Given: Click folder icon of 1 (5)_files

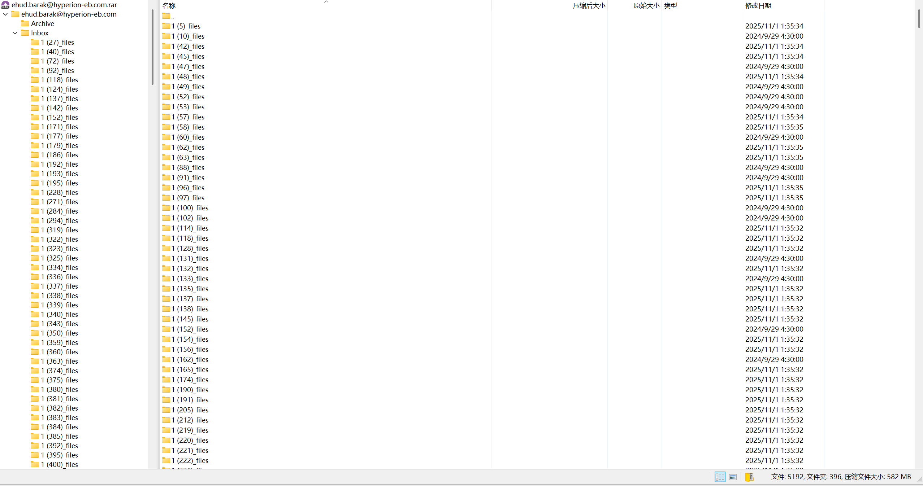Looking at the screenshot, I should [x=166, y=26].
